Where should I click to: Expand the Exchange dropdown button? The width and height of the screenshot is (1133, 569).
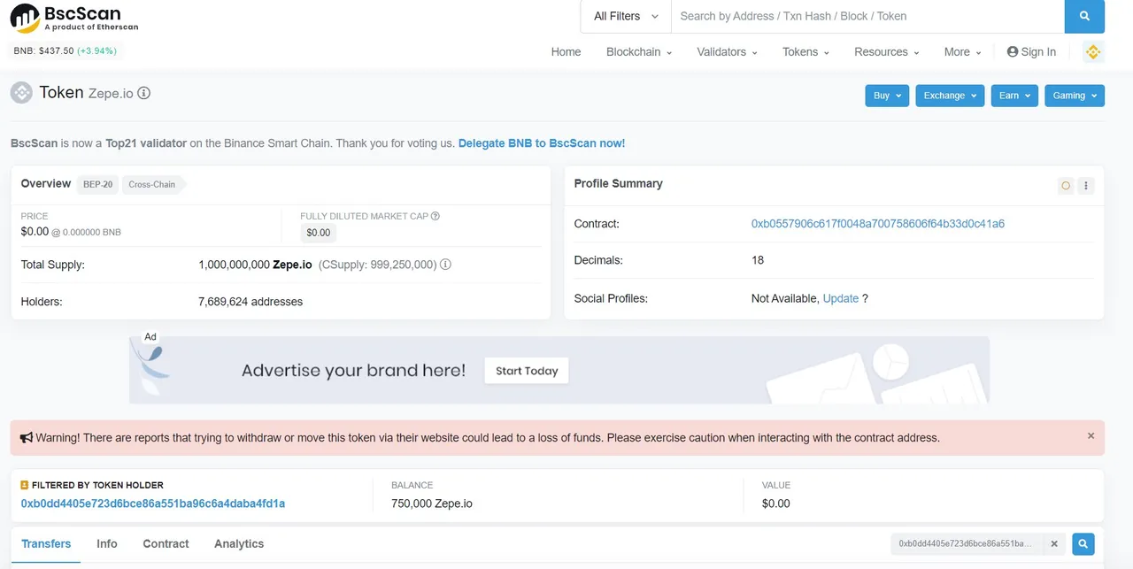coord(951,96)
